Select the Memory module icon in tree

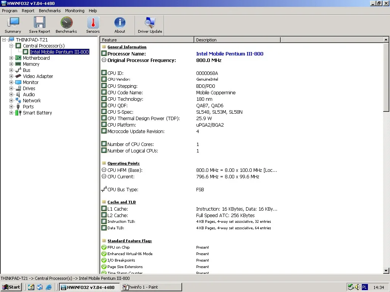(x=18, y=64)
